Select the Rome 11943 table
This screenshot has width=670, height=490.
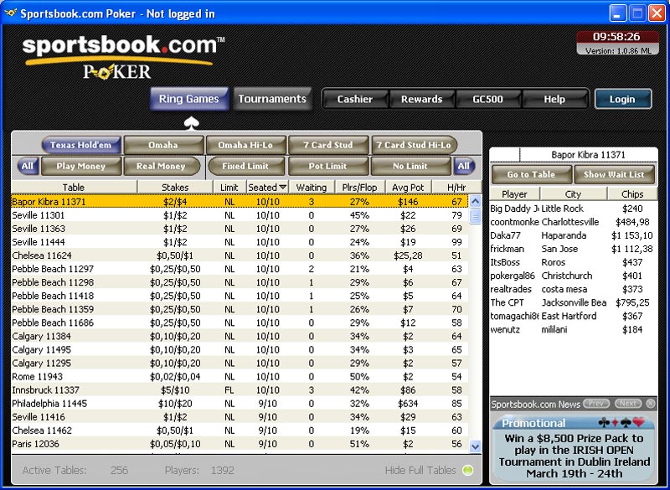point(240,376)
